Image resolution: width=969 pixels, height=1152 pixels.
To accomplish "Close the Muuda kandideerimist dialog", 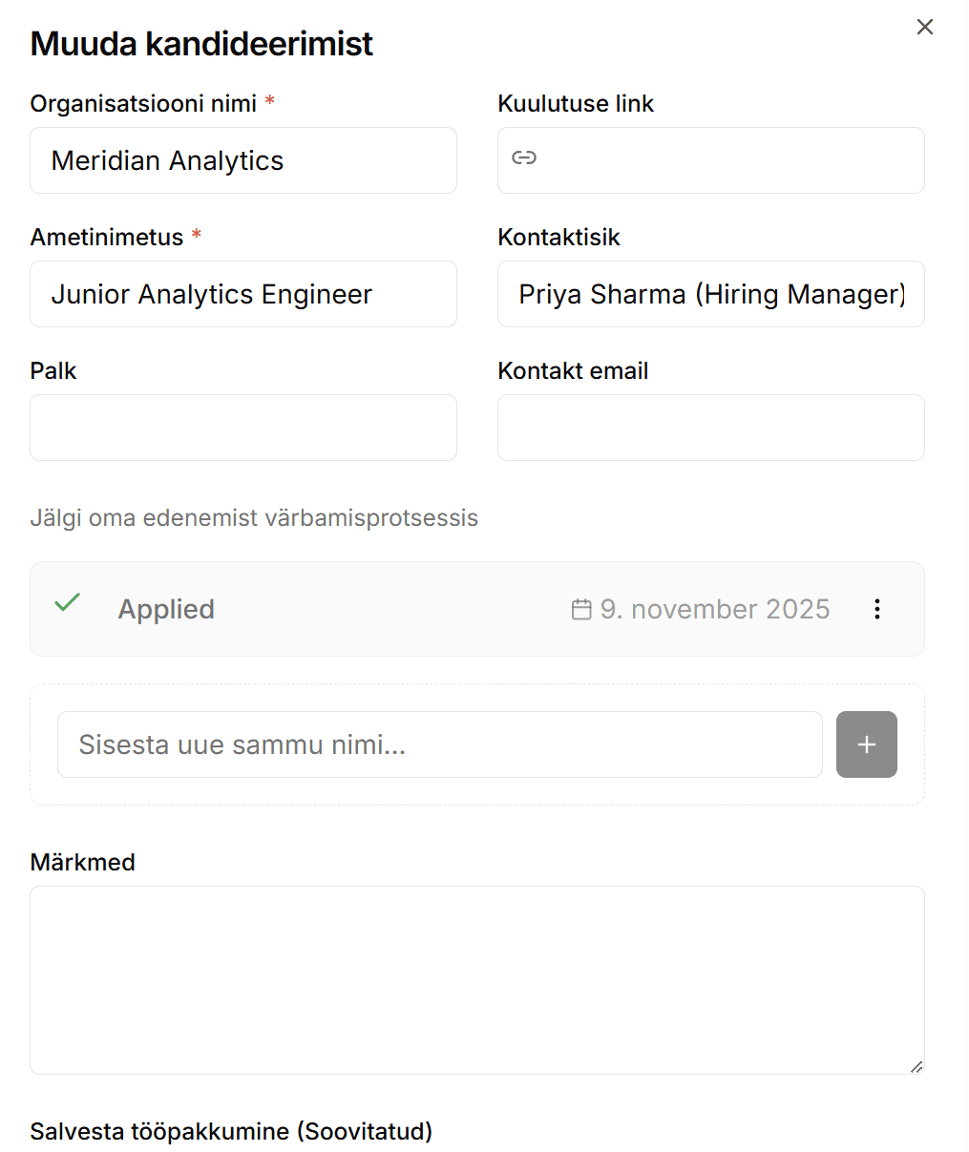I will pyautogui.click(x=924, y=27).
